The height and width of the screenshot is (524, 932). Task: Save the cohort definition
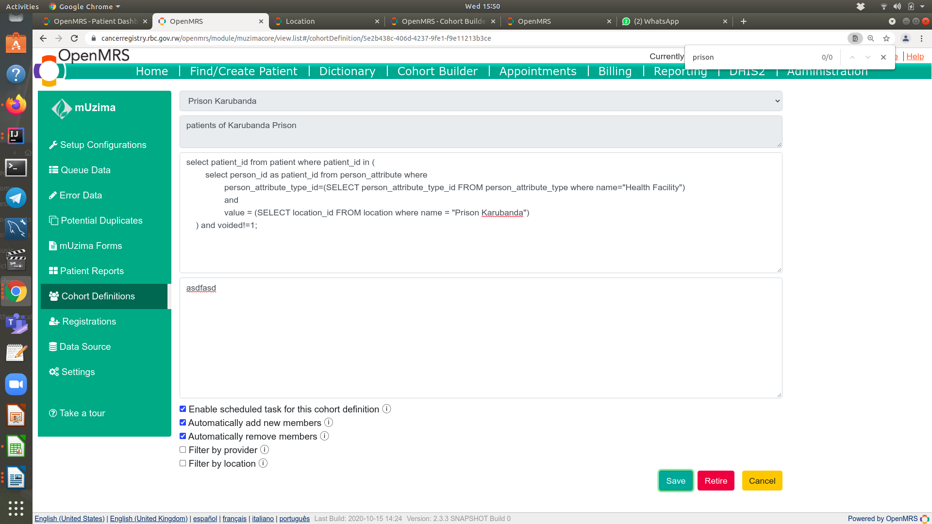pyautogui.click(x=676, y=481)
